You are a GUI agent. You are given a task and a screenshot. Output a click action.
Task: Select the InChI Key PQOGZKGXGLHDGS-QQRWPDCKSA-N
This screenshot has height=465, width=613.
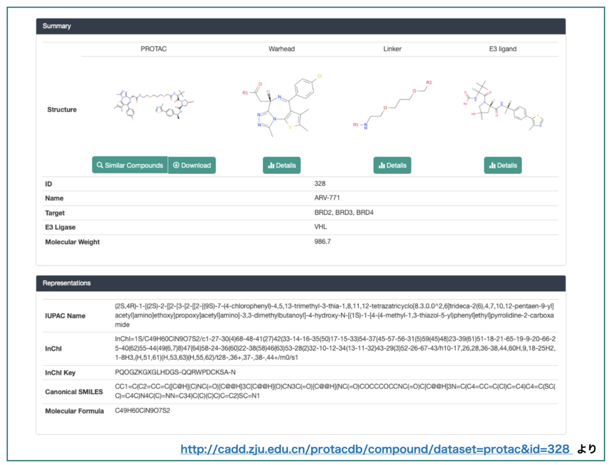click(x=175, y=373)
